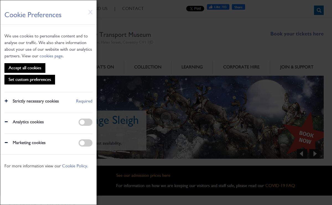
Task: Open the site search icon
Action: 319,10
